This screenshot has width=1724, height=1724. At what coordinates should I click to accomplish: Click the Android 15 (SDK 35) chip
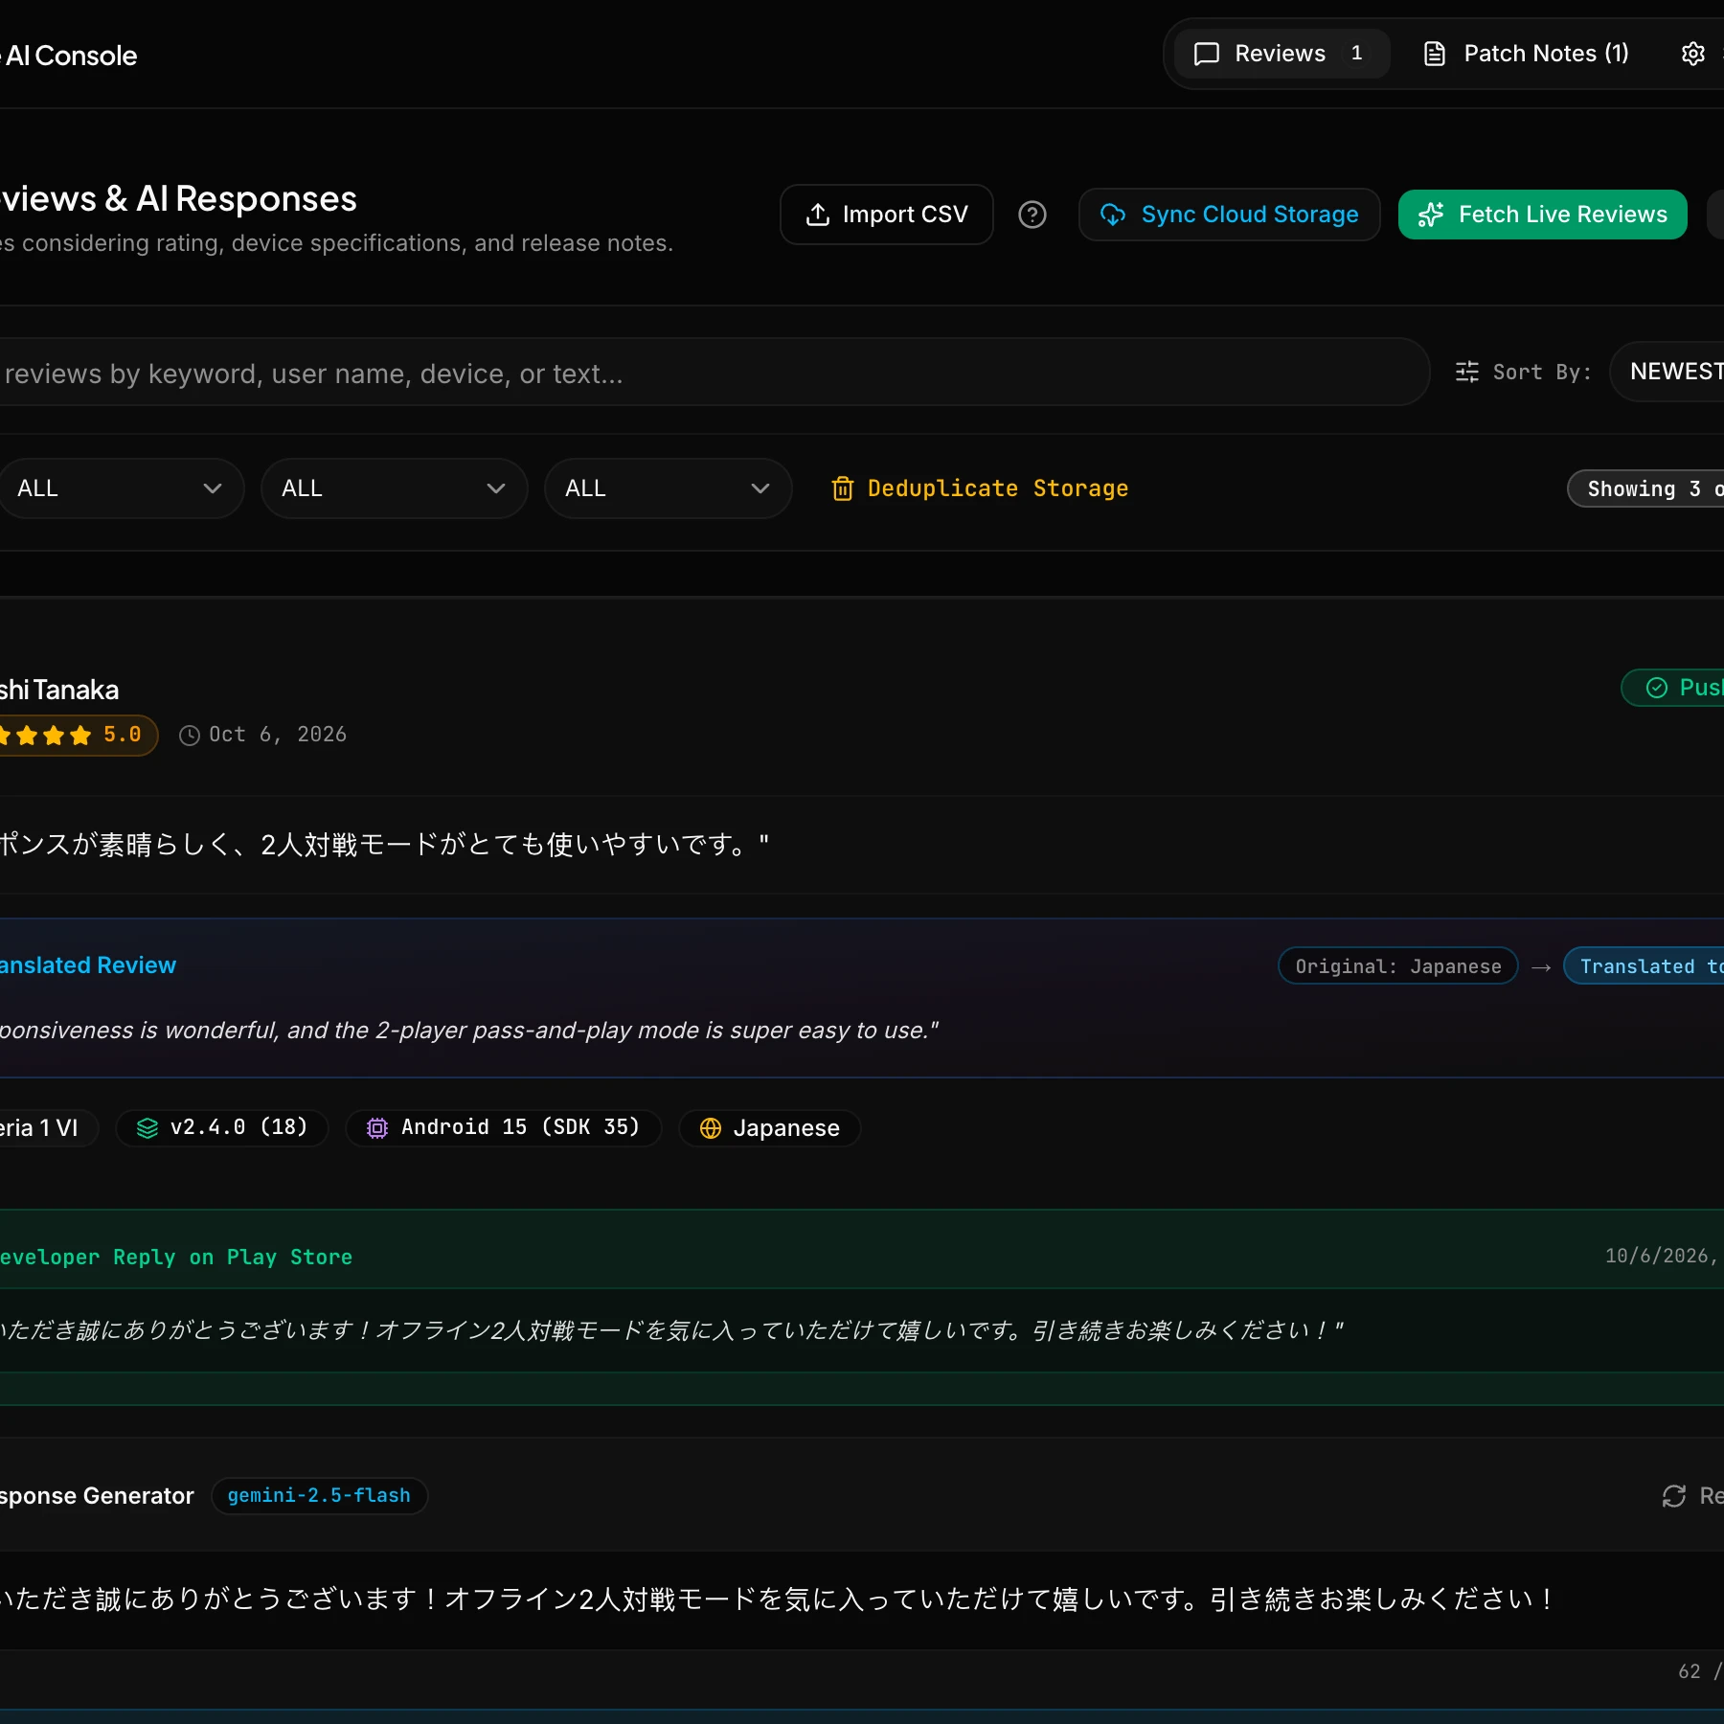[x=503, y=1127]
